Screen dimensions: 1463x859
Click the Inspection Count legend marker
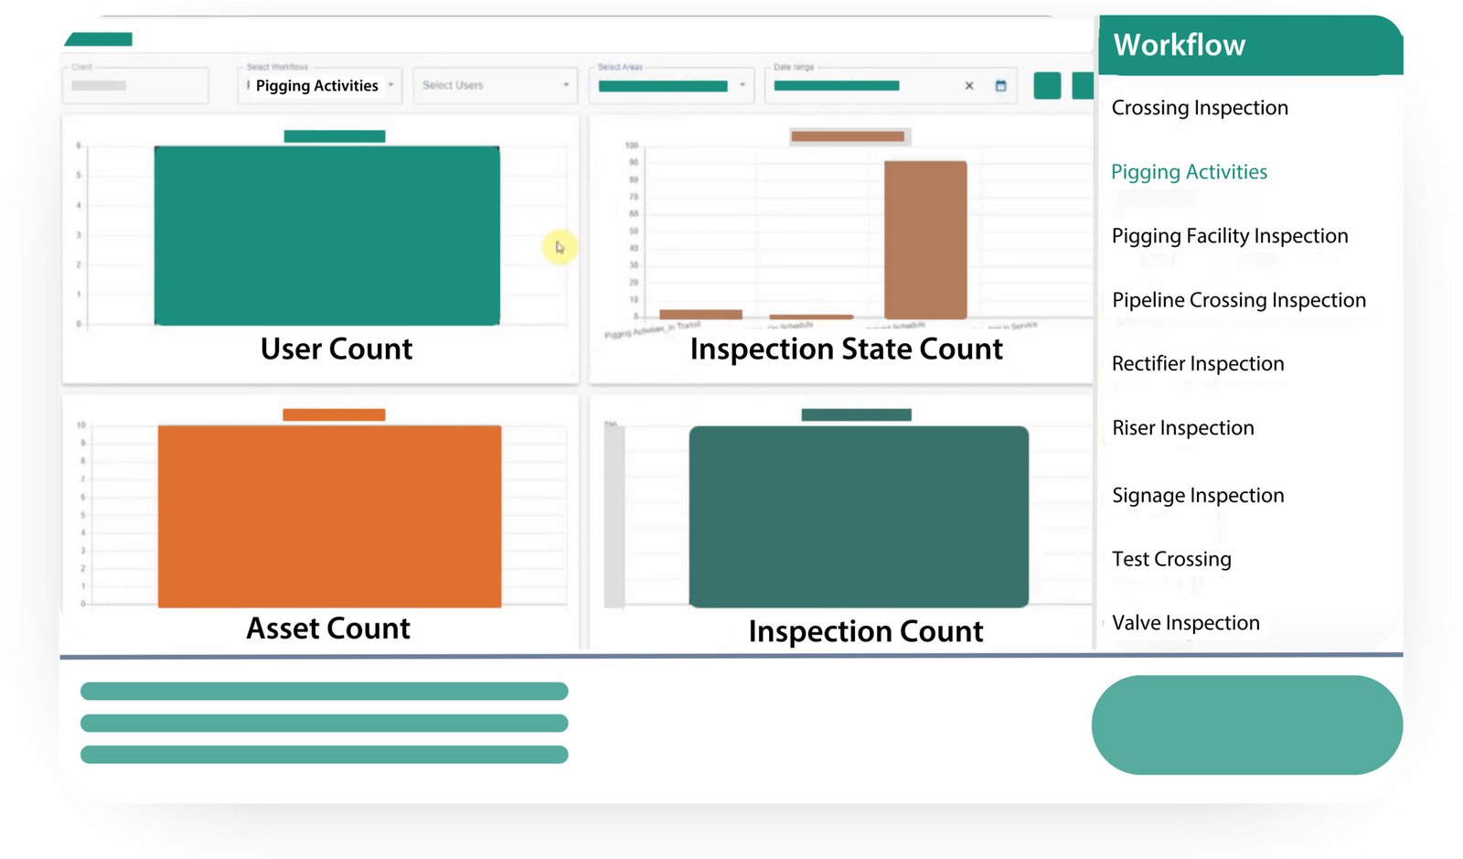[x=856, y=415]
